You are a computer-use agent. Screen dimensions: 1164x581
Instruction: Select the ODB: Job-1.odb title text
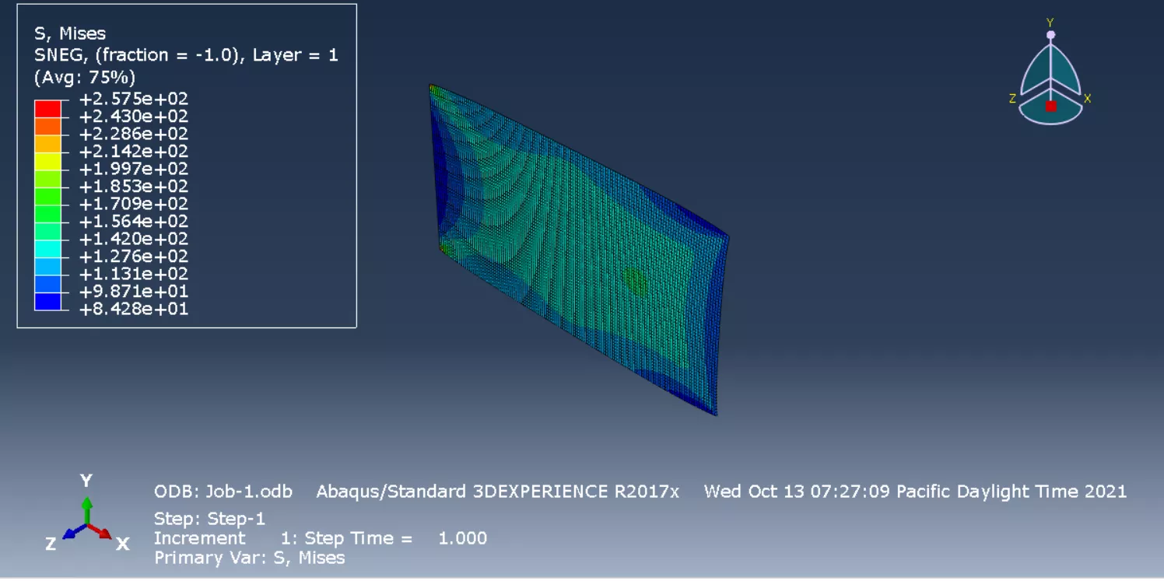223,492
